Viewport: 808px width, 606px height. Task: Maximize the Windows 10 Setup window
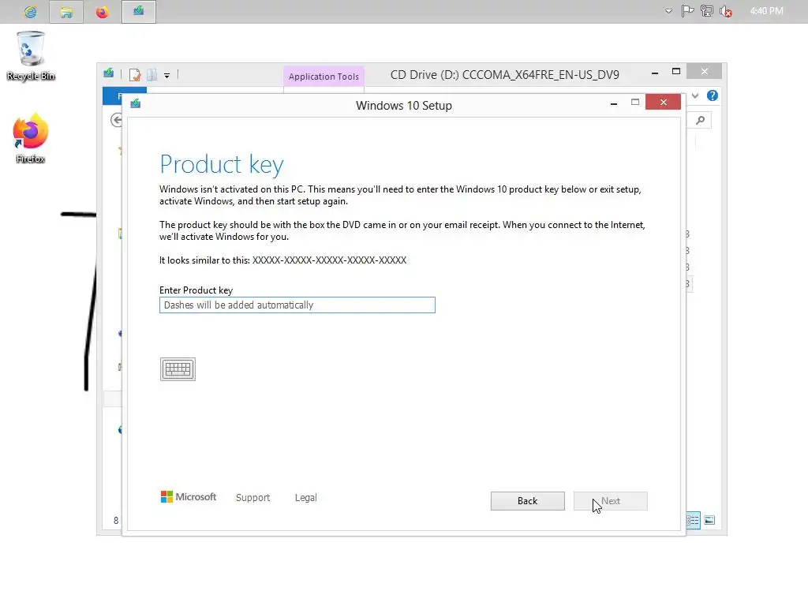pos(635,102)
